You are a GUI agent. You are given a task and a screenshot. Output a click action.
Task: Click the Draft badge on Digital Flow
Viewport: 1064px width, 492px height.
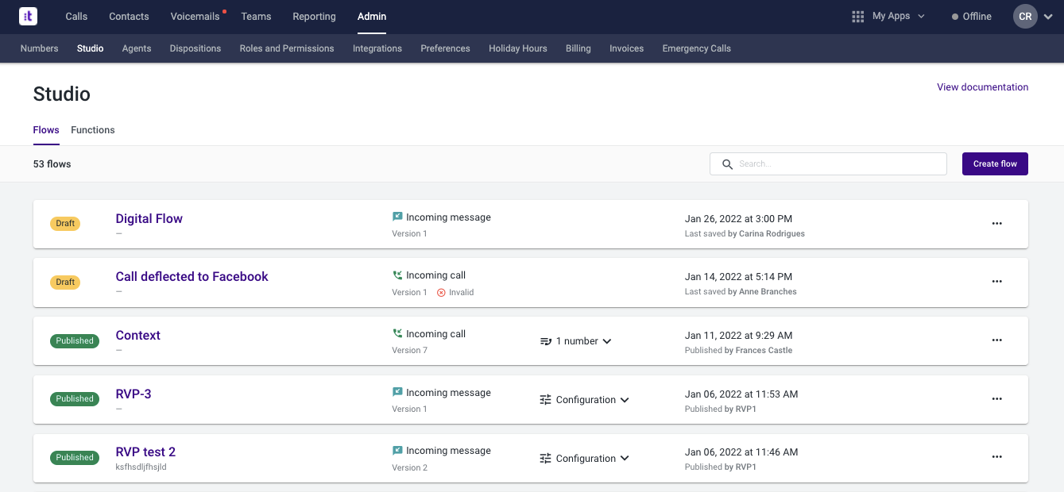(x=65, y=224)
